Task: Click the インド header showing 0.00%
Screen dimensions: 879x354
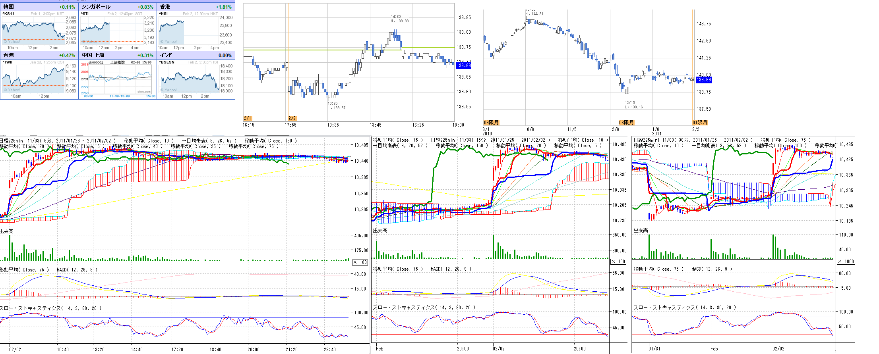Action: pos(196,56)
